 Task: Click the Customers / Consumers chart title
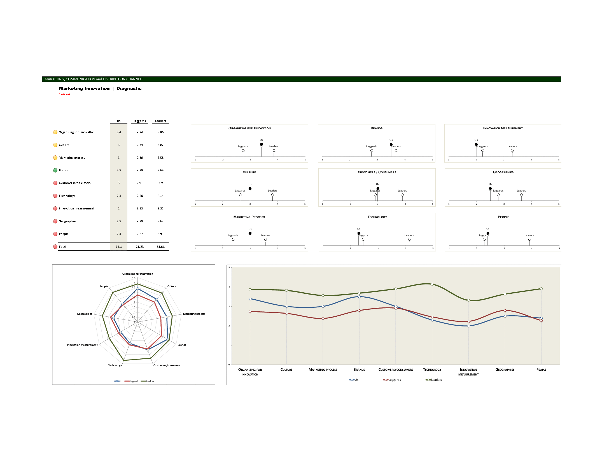point(377,172)
